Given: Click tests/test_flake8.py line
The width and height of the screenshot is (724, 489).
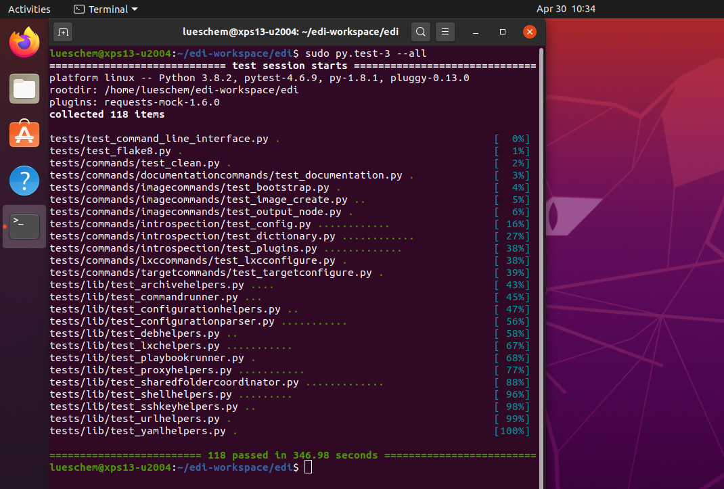Looking at the screenshot, I should [289, 151].
